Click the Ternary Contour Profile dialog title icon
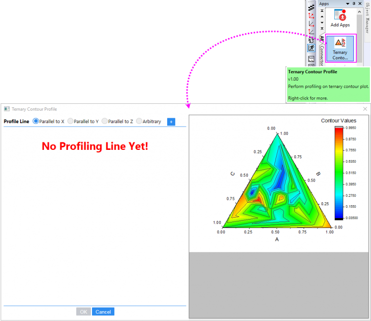371x321 pixels. tap(7, 109)
